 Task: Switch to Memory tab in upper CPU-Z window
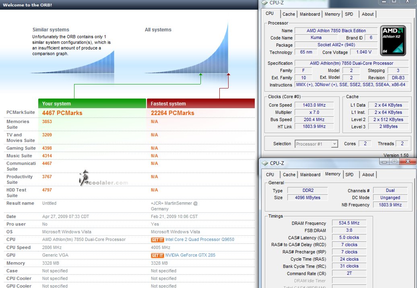[332, 14]
